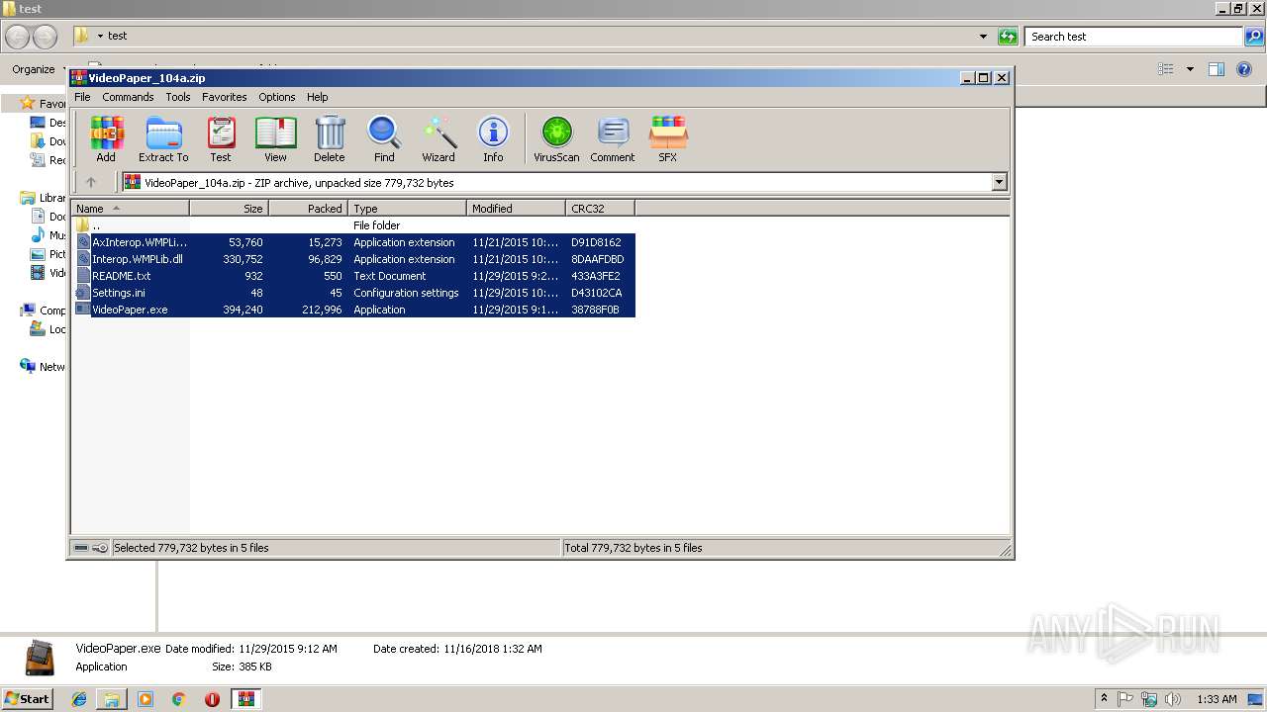Image resolution: width=1267 pixels, height=712 pixels.
Task: Open Explorer address bar history dropdown
Action: (x=983, y=37)
